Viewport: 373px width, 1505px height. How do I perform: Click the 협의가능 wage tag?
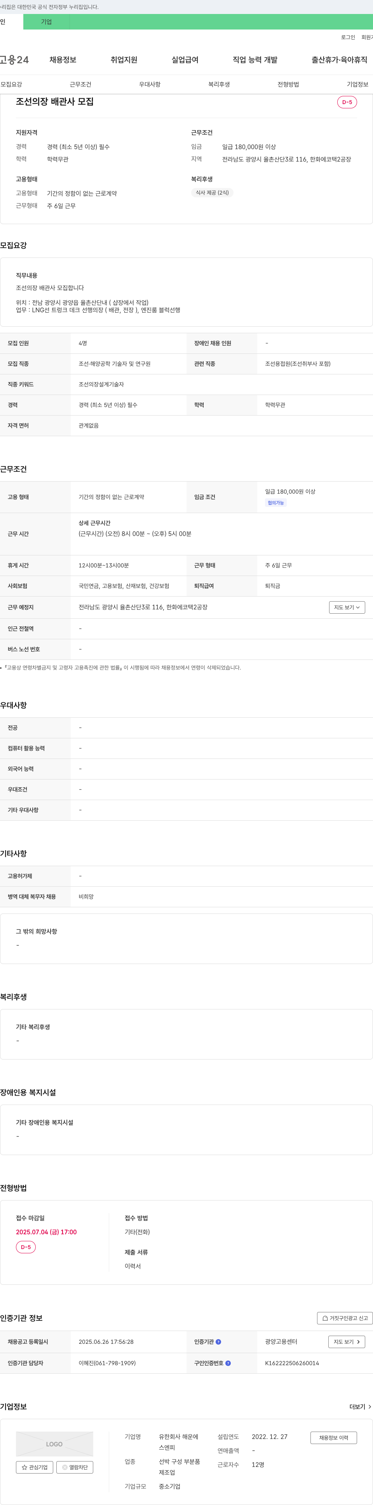pyautogui.click(x=276, y=503)
